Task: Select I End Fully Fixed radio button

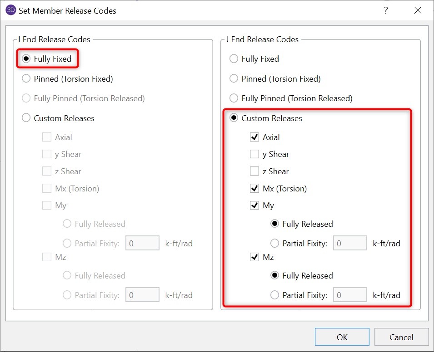Action: click(x=26, y=59)
